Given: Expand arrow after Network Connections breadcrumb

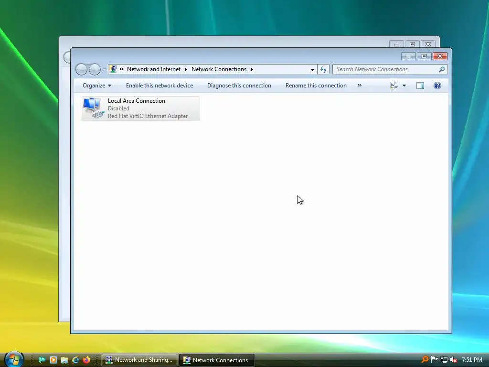Looking at the screenshot, I should tap(252, 69).
